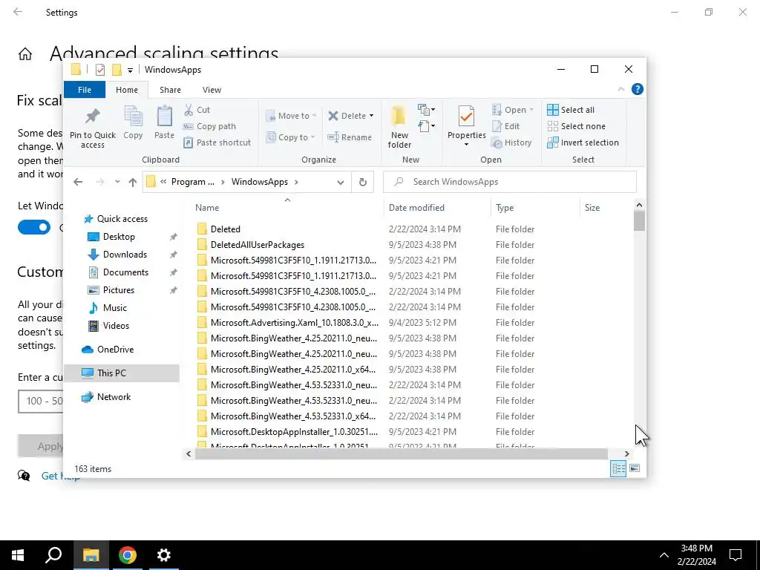Viewport: 760px width, 570px height.
Task: Click the Edit command in Open group
Action: coord(506,126)
